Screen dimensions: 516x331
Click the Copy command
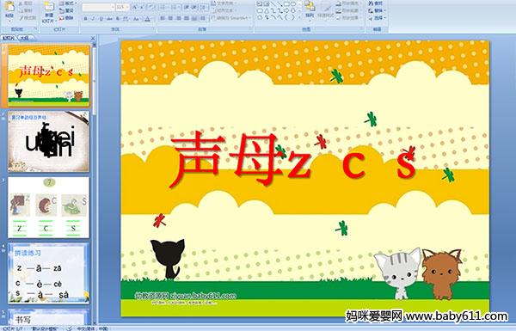pyautogui.click(x=26, y=10)
